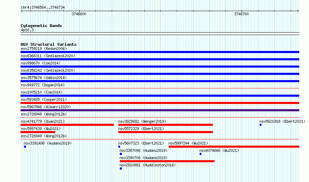Click the blue marker under nsv3387096
The width and height of the screenshot is (309, 182).
coord(121,154)
